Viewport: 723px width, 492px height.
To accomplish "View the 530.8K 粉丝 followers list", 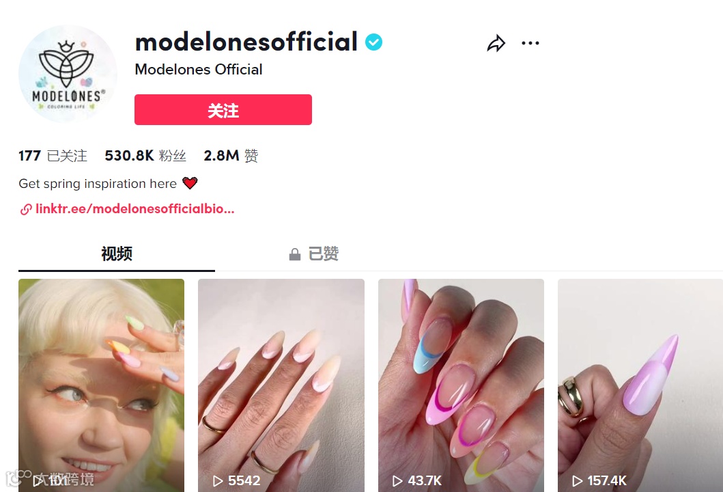I will click(145, 156).
